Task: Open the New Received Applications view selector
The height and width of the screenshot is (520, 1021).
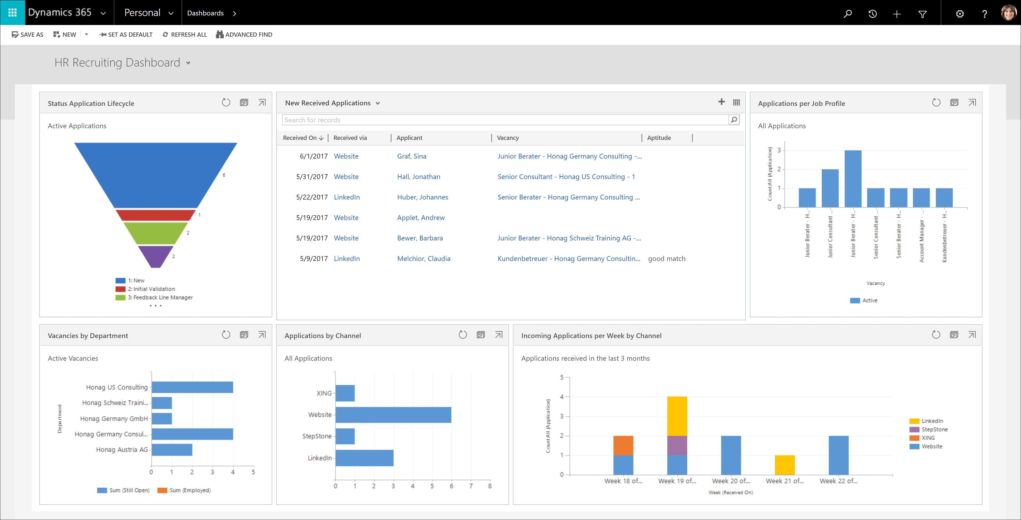Action: (x=377, y=103)
